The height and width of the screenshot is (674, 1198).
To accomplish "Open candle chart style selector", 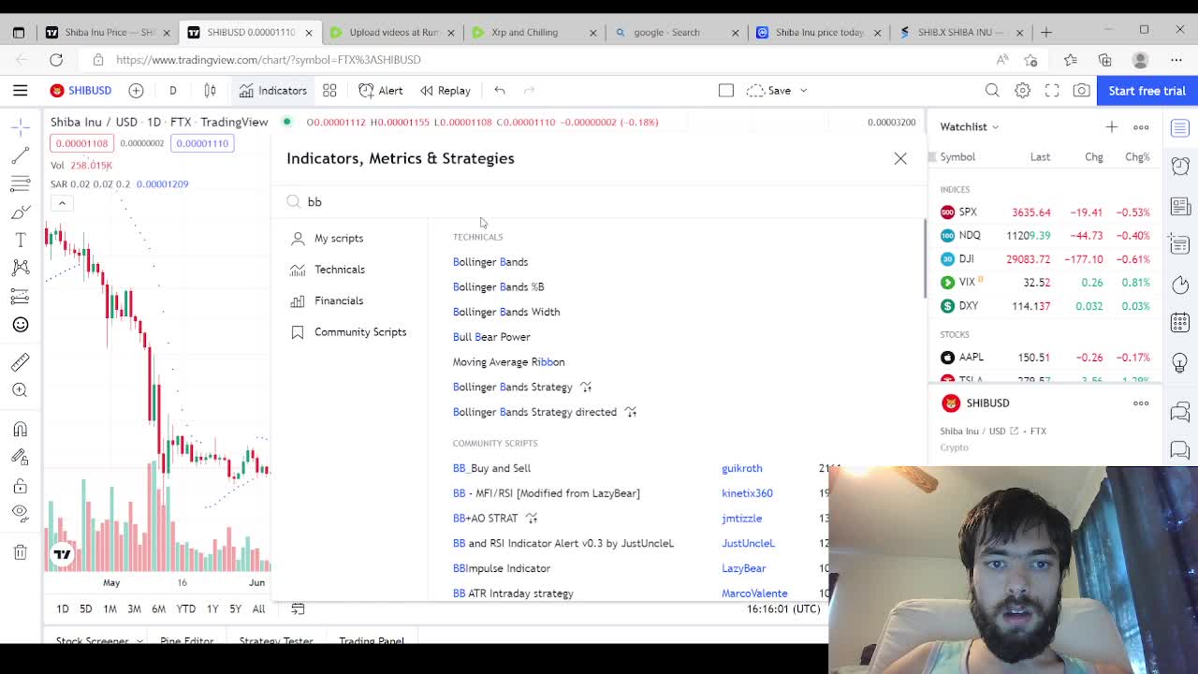I will [x=210, y=91].
